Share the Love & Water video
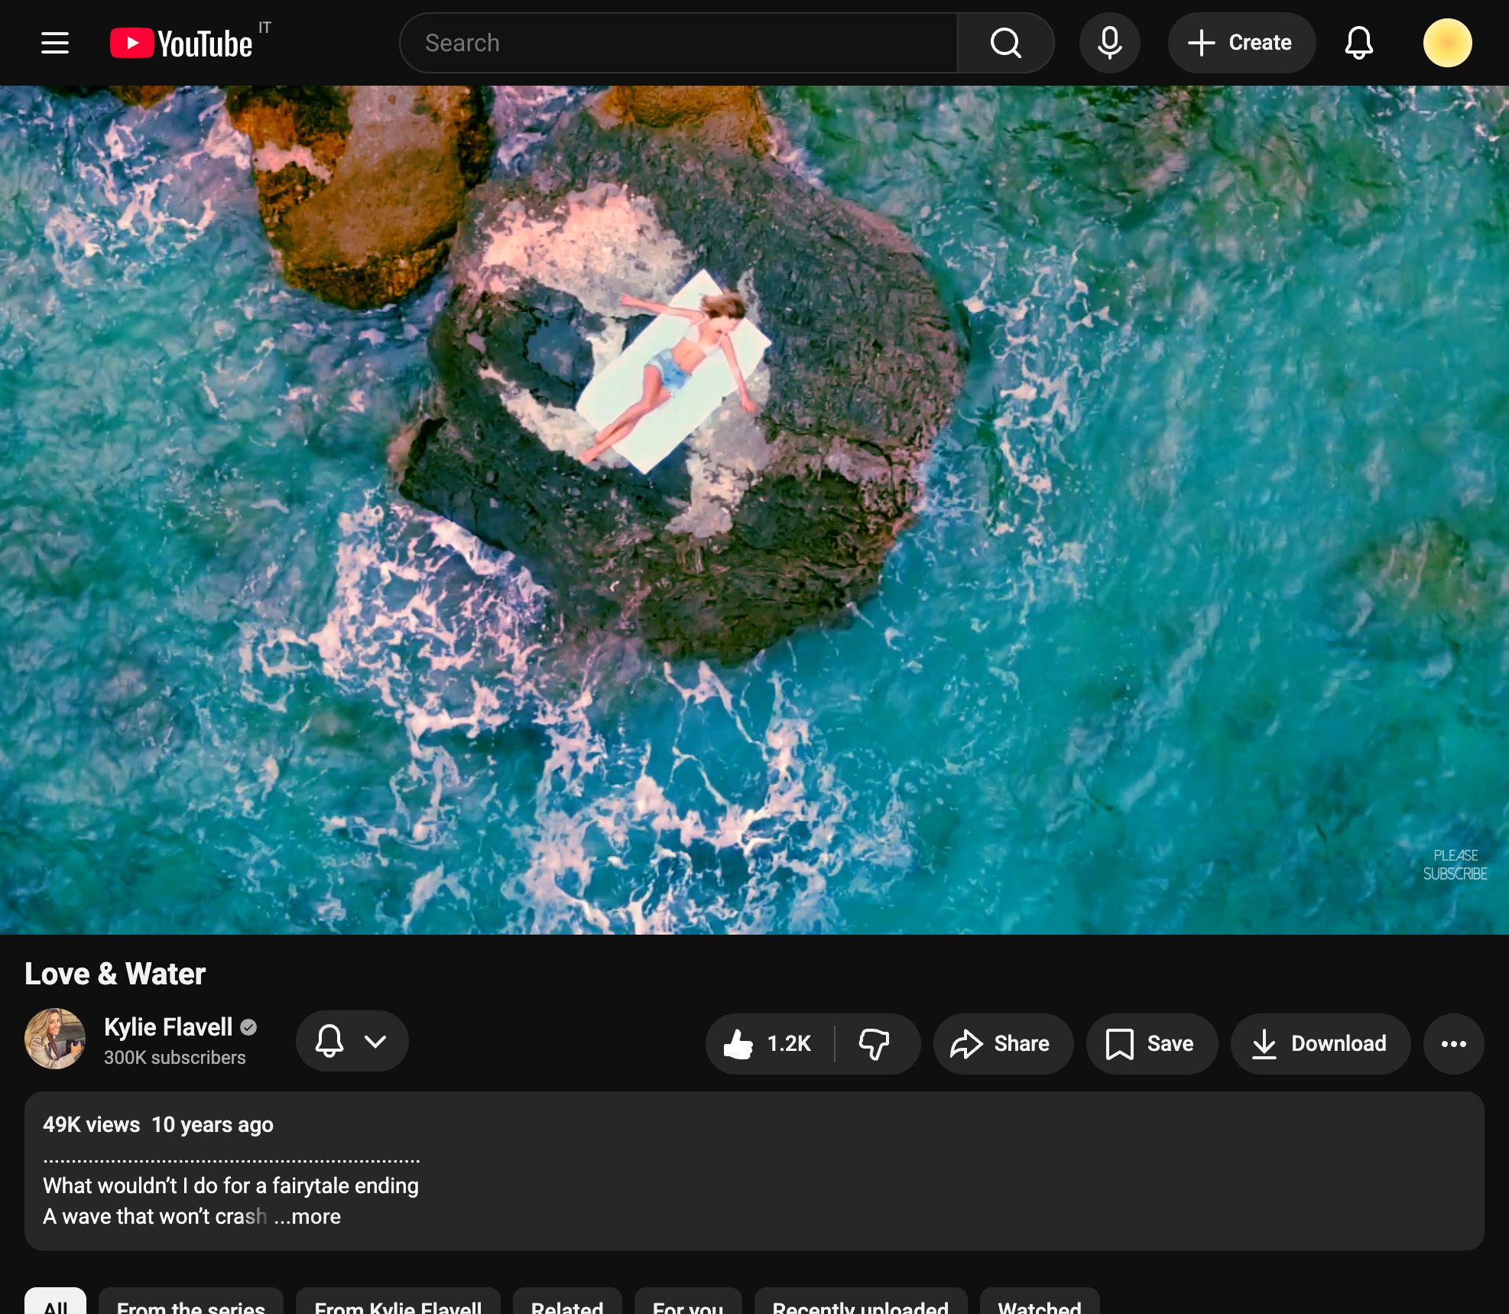The width and height of the screenshot is (1509, 1314). pos(1003,1043)
